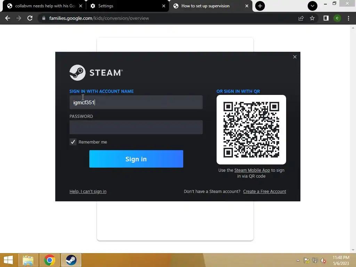The height and width of the screenshot is (267, 356).
Task: Go back to previous page
Action: [x=8, y=18]
